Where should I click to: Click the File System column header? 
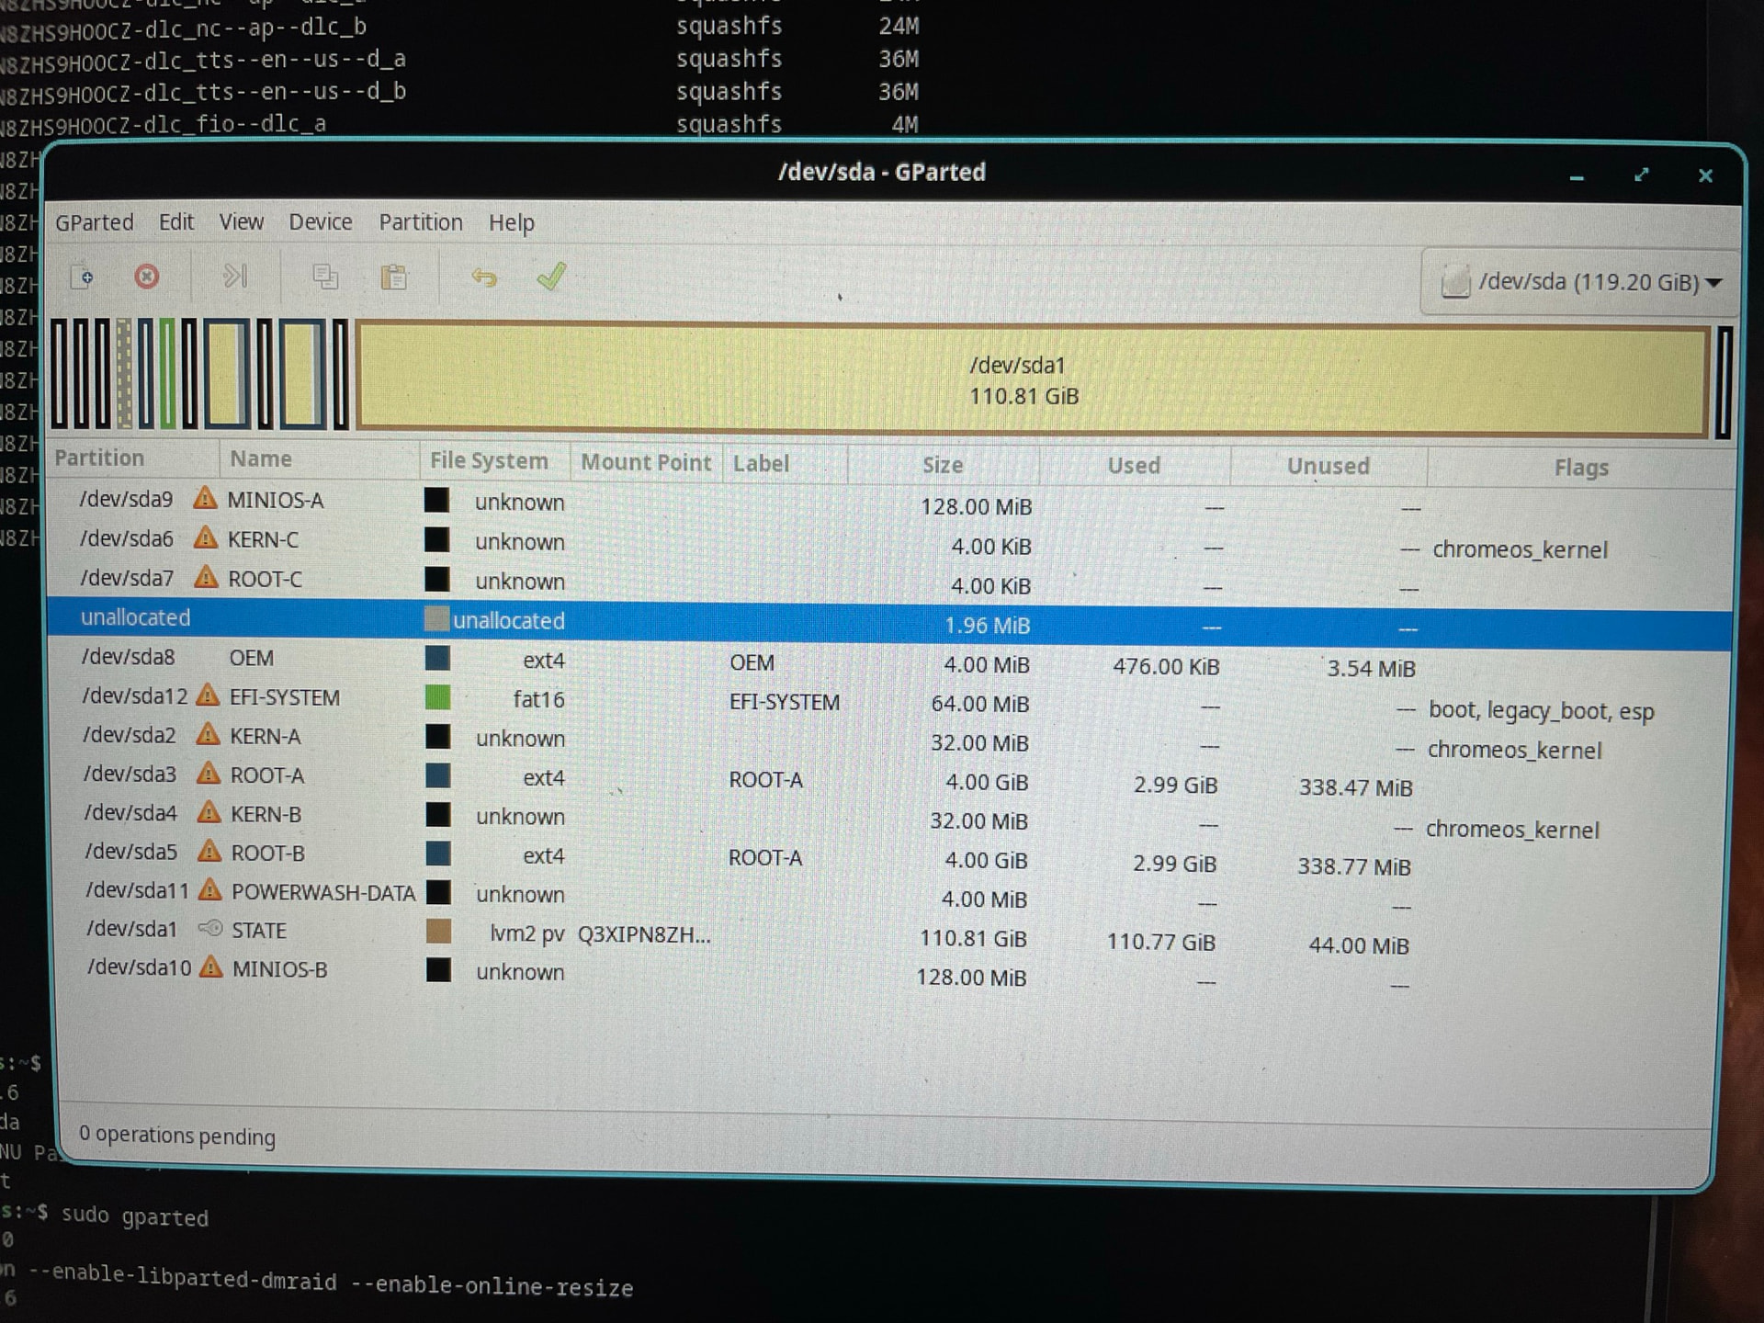[489, 461]
